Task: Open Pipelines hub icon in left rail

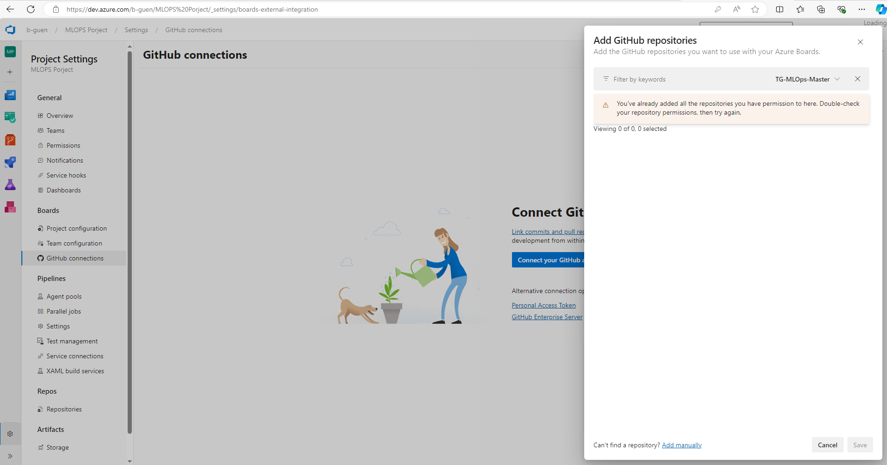Action: [x=10, y=162]
